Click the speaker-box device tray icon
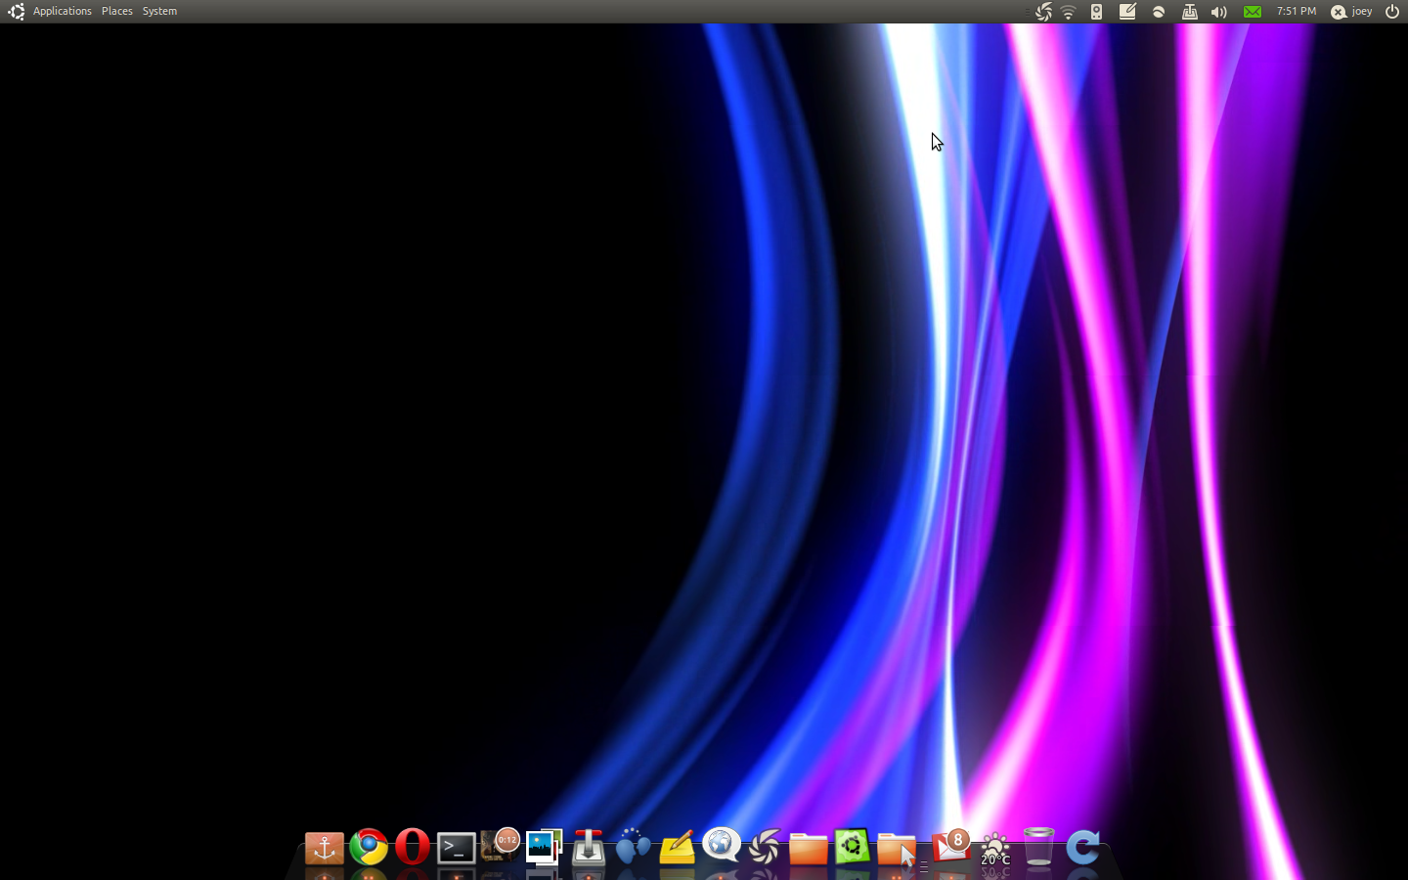The height and width of the screenshot is (880, 1408). (x=1097, y=12)
